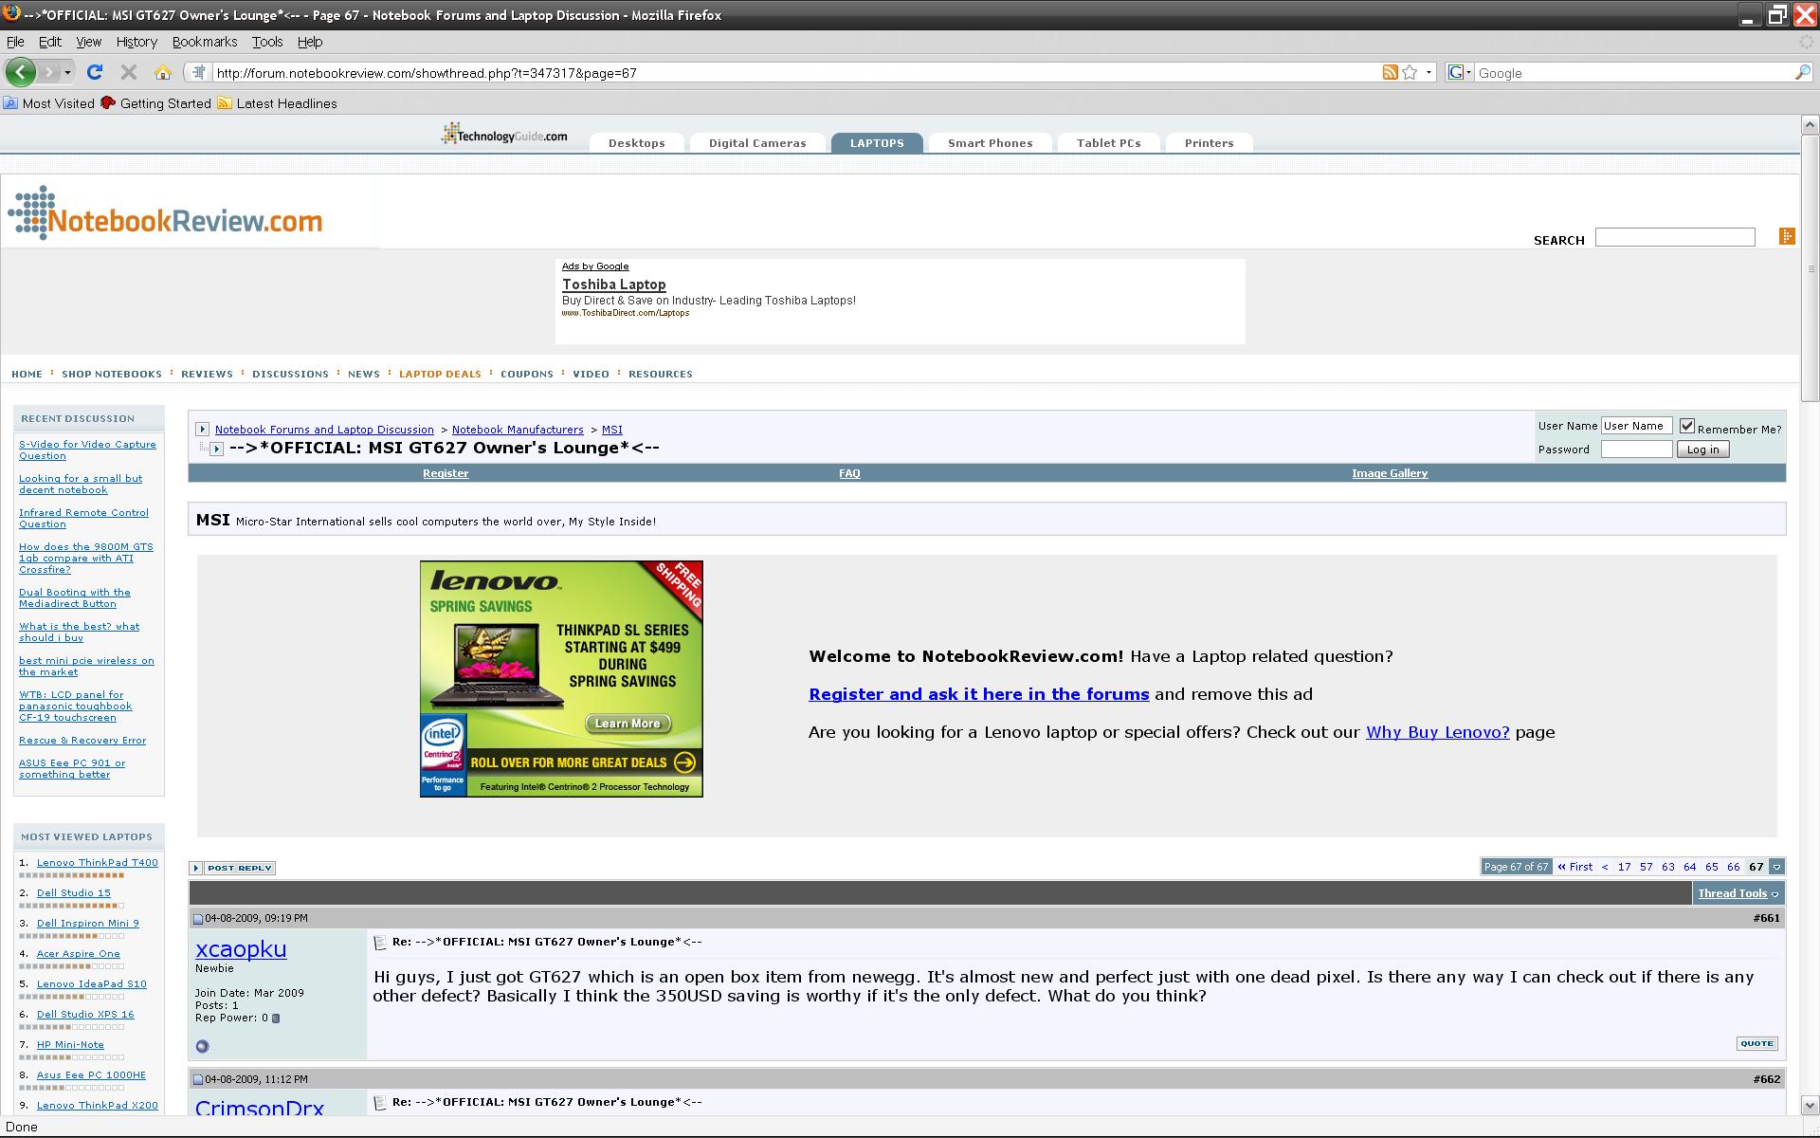Viewport: 1820px width, 1138px height.
Task: Click the Google search engine icon
Action: (x=1455, y=72)
